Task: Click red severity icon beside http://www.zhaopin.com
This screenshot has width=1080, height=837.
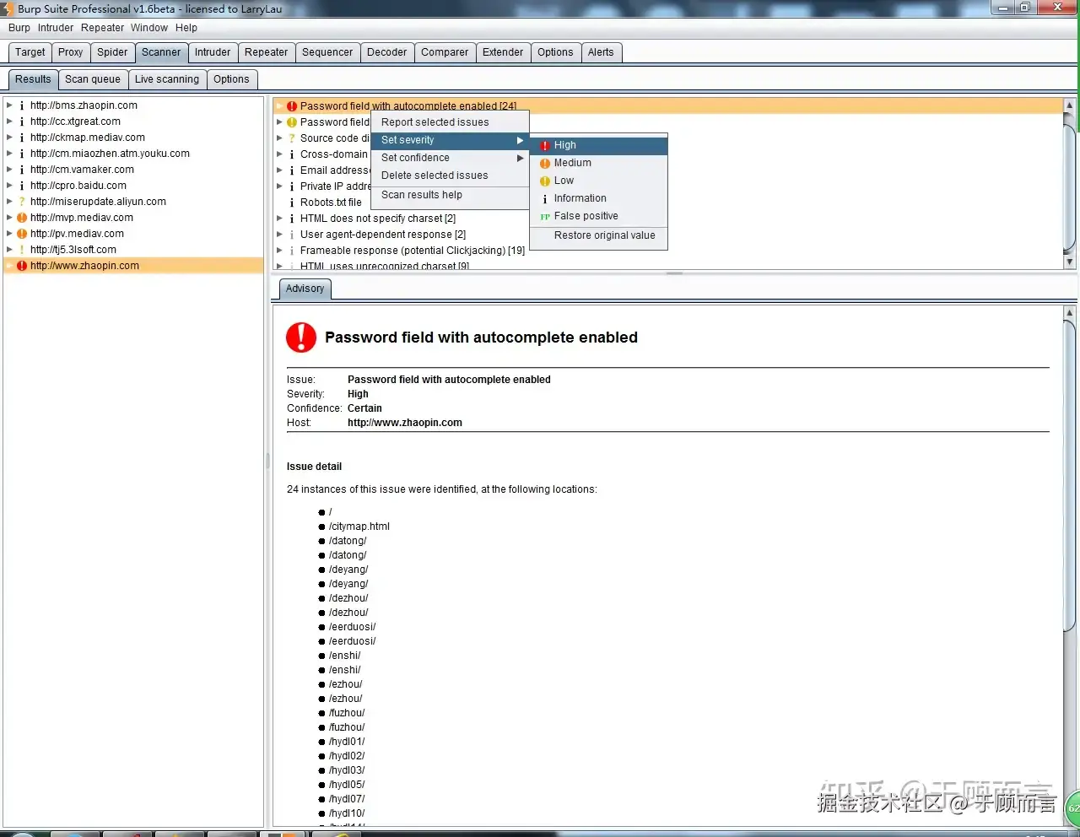Action: pyautogui.click(x=22, y=266)
